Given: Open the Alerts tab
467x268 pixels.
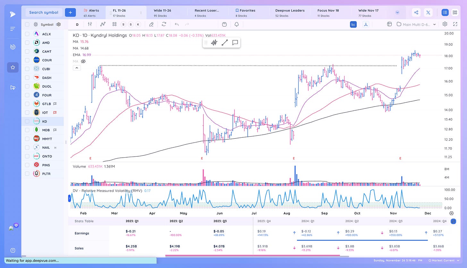Looking at the screenshot, I should [x=91, y=13].
